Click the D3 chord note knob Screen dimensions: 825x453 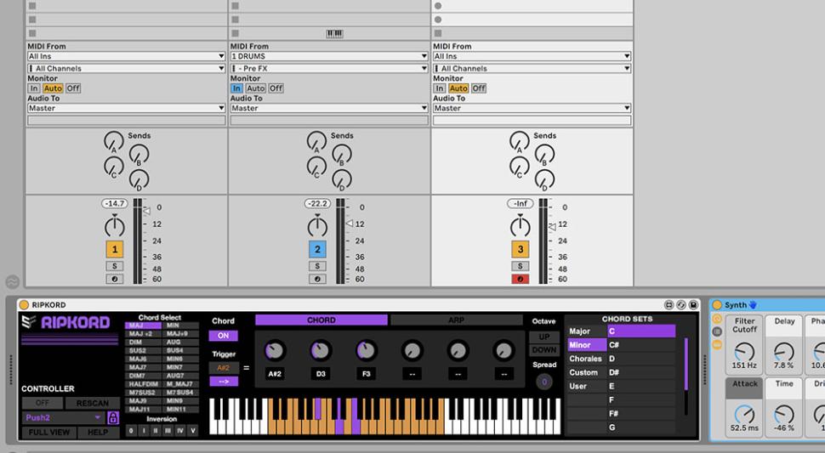pos(321,350)
